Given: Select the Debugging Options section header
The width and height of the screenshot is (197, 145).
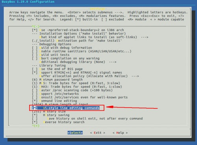Looking at the screenshot, I should click(52, 44).
